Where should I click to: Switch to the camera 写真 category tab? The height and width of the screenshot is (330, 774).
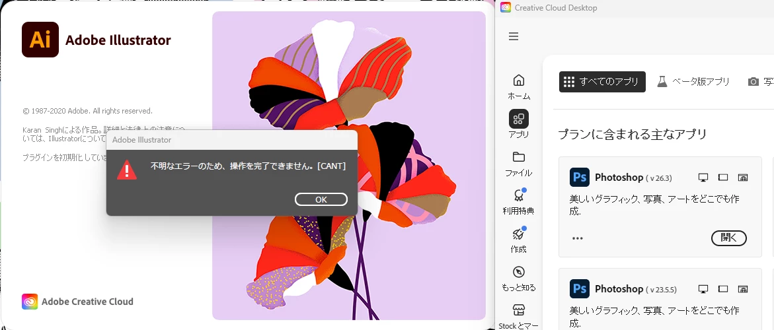[761, 82]
